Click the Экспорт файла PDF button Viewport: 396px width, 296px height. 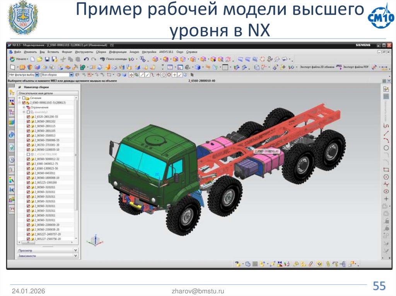[356, 66]
